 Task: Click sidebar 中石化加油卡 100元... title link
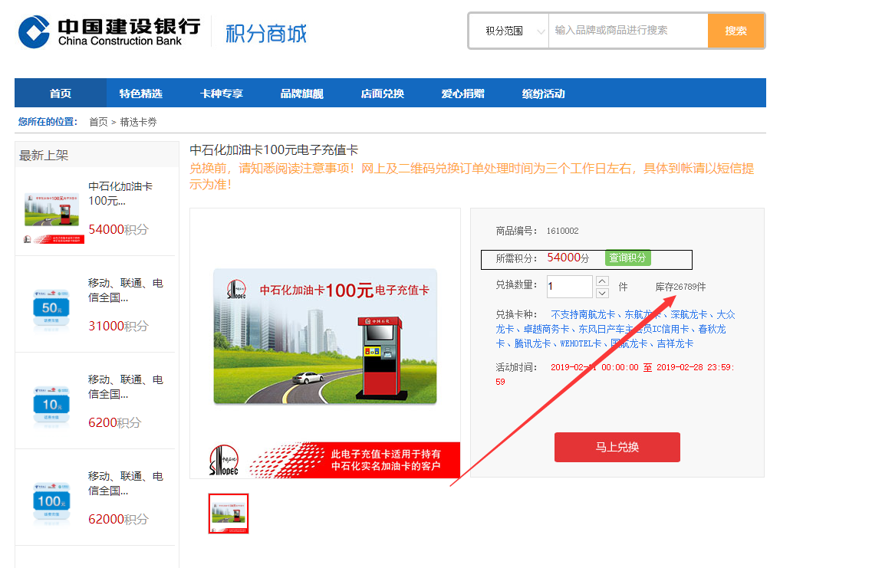pyautogui.click(x=120, y=193)
